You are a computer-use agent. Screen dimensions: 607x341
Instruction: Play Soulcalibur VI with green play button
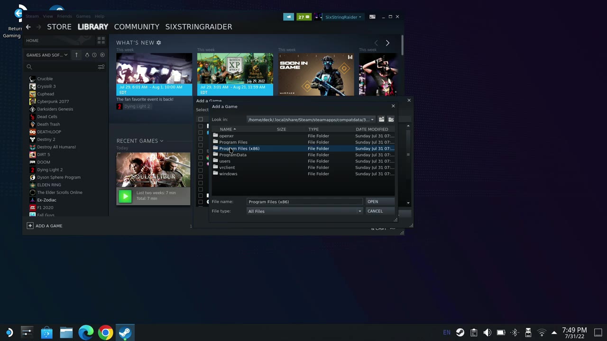coord(125,196)
